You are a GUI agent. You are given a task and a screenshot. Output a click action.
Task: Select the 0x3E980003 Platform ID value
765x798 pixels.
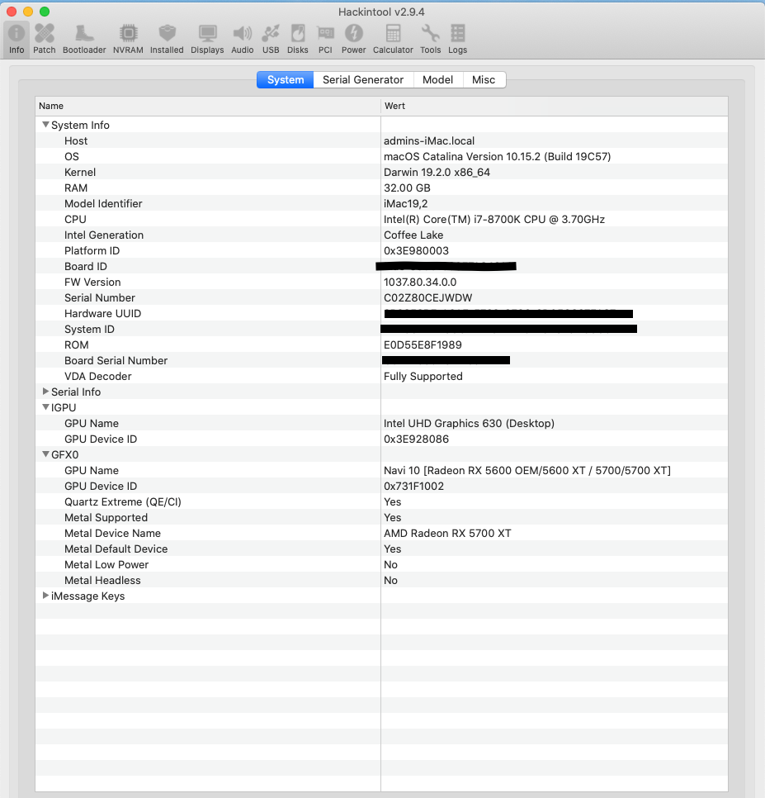pos(416,250)
